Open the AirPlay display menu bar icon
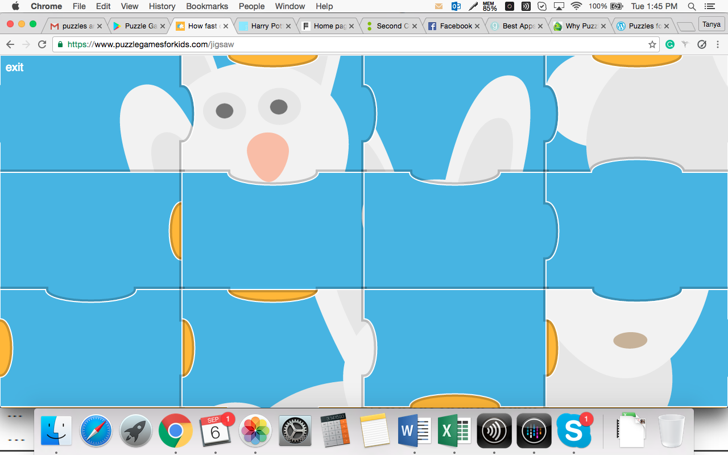728x455 pixels. [x=559, y=6]
